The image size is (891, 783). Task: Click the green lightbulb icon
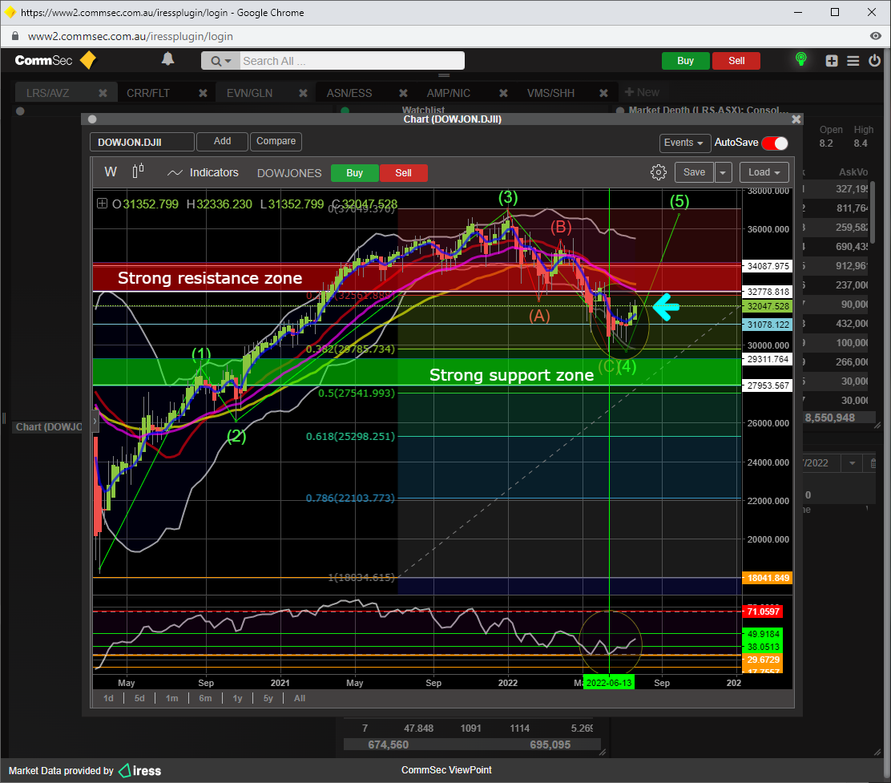800,60
